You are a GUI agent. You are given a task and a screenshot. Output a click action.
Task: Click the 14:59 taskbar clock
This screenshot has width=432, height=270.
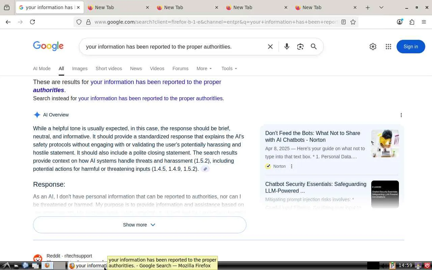click(x=405, y=266)
